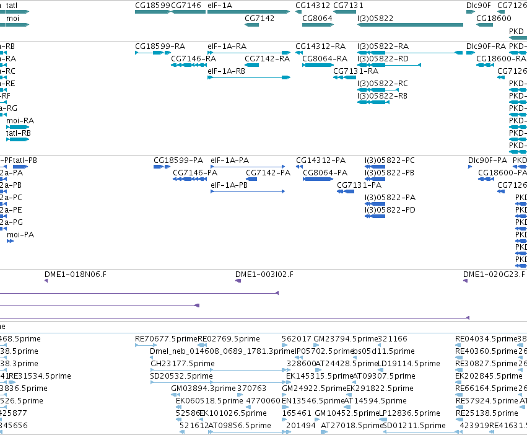
Task: Select the CG7142 gene feature
Action: click(252, 25)
